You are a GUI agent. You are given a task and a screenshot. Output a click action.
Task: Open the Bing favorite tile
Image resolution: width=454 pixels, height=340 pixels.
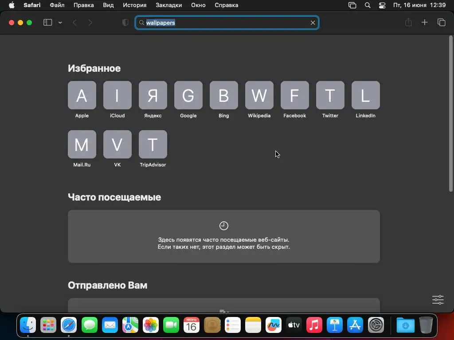pyautogui.click(x=224, y=95)
